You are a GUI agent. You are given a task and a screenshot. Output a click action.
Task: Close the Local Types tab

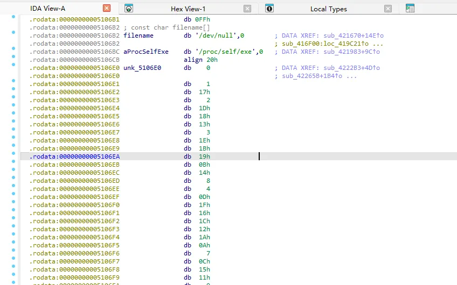(387, 9)
